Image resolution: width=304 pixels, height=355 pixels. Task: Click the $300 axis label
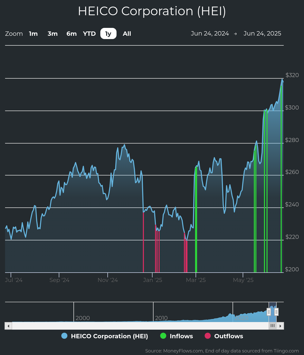[x=292, y=108]
